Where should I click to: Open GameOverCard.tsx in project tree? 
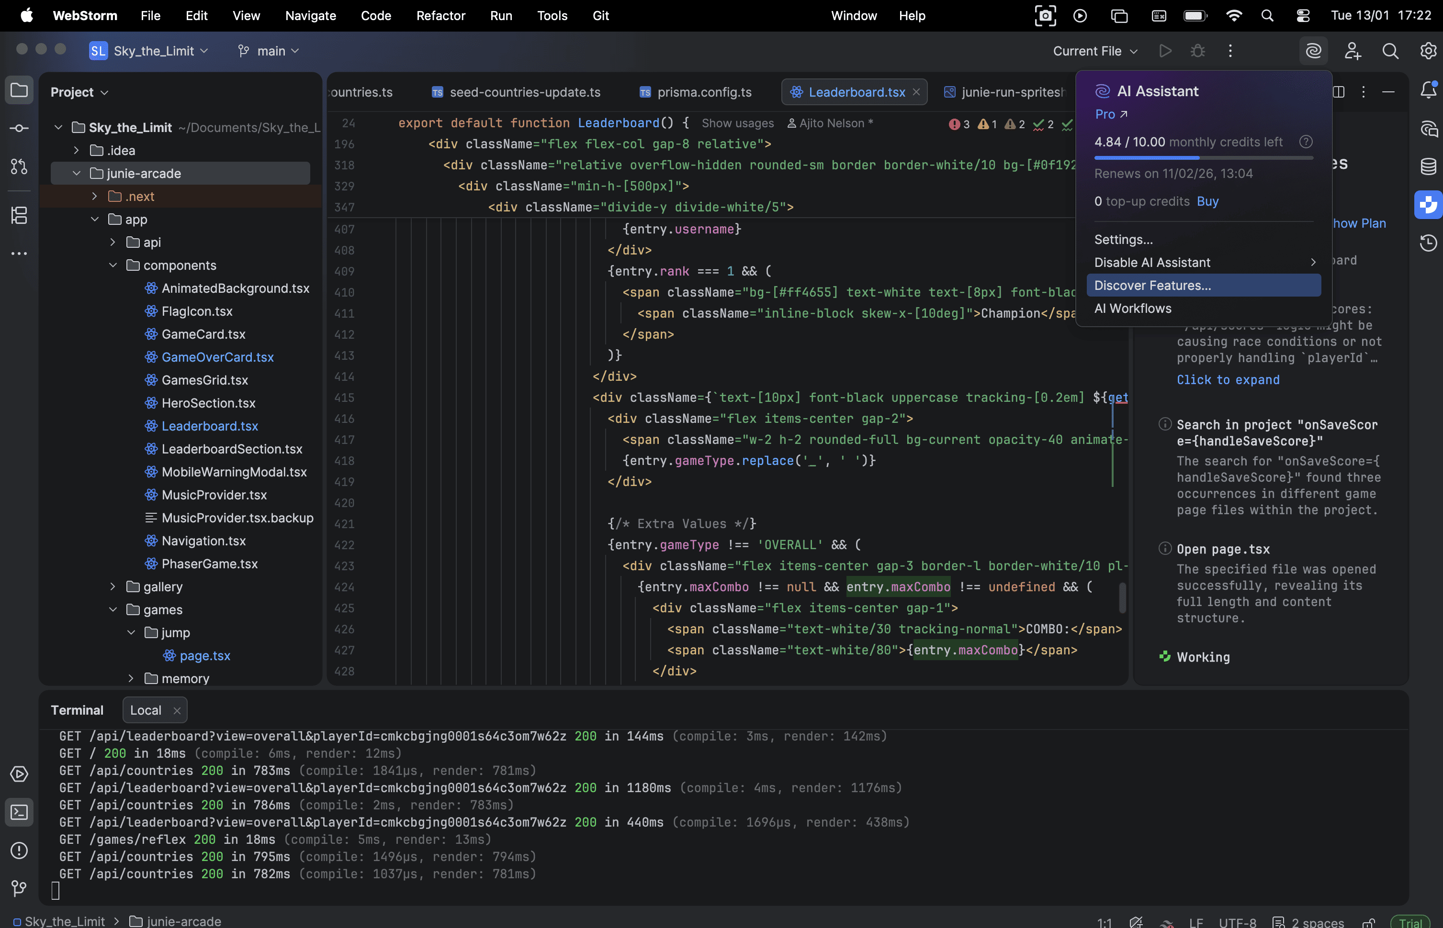point(217,357)
